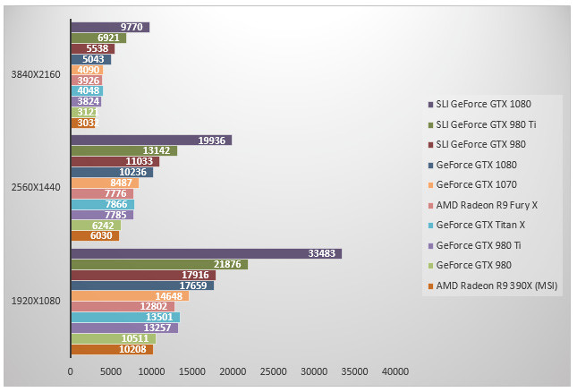Click the 40000 value on the horizontal axis
577x392 pixels.
395,371
